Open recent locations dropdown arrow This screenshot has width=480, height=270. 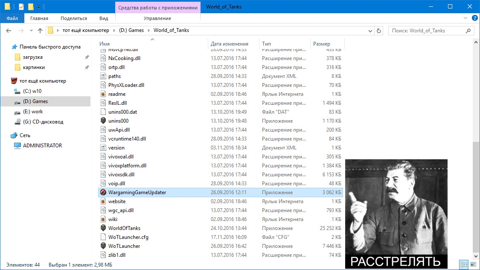(x=31, y=31)
